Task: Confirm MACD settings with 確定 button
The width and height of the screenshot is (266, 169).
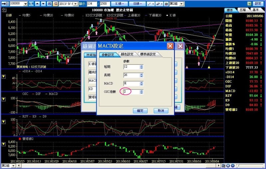Action: 140,111
